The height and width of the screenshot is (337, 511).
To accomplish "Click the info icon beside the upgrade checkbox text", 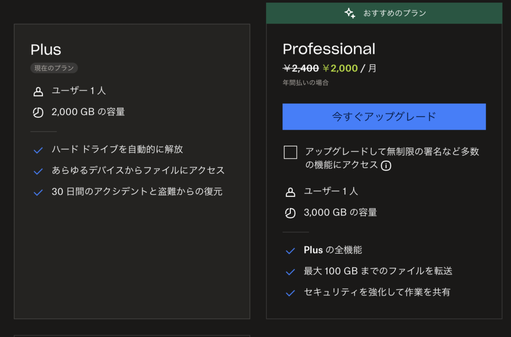I will pos(386,166).
